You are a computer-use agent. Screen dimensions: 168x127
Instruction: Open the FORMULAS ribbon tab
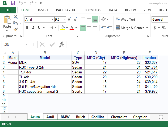[93, 10]
